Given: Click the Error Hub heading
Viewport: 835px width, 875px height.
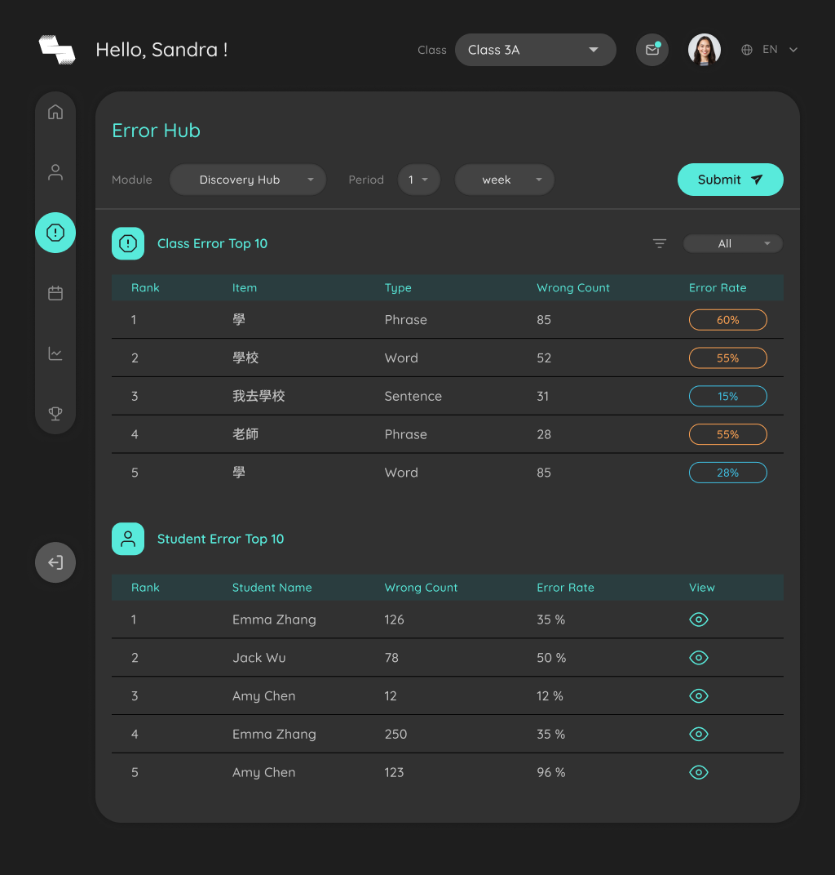Looking at the screenshot, I should click(x=156, y=131).
